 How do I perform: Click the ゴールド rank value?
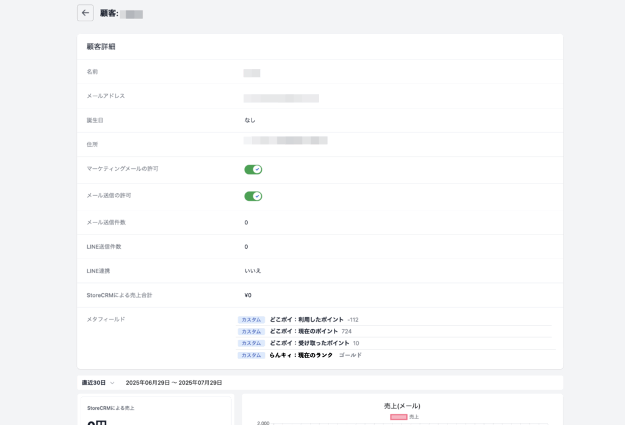point(350,355)
